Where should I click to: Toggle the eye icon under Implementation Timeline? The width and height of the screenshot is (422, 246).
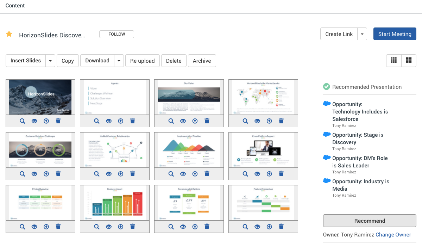click(183, 174)
